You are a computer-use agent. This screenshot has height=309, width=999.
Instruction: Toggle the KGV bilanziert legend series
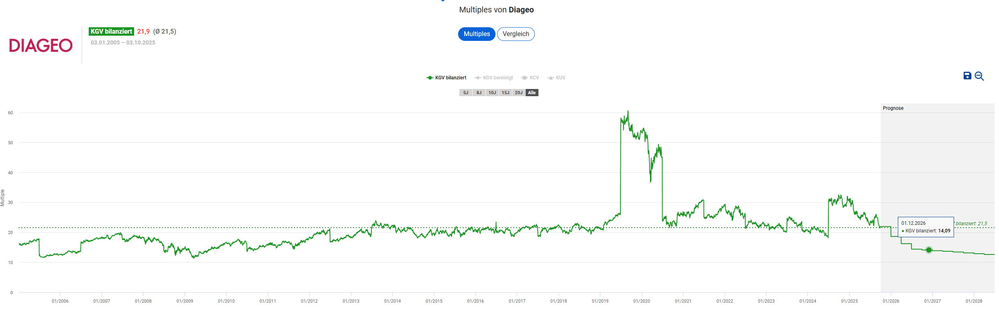[x=446, y=78]
